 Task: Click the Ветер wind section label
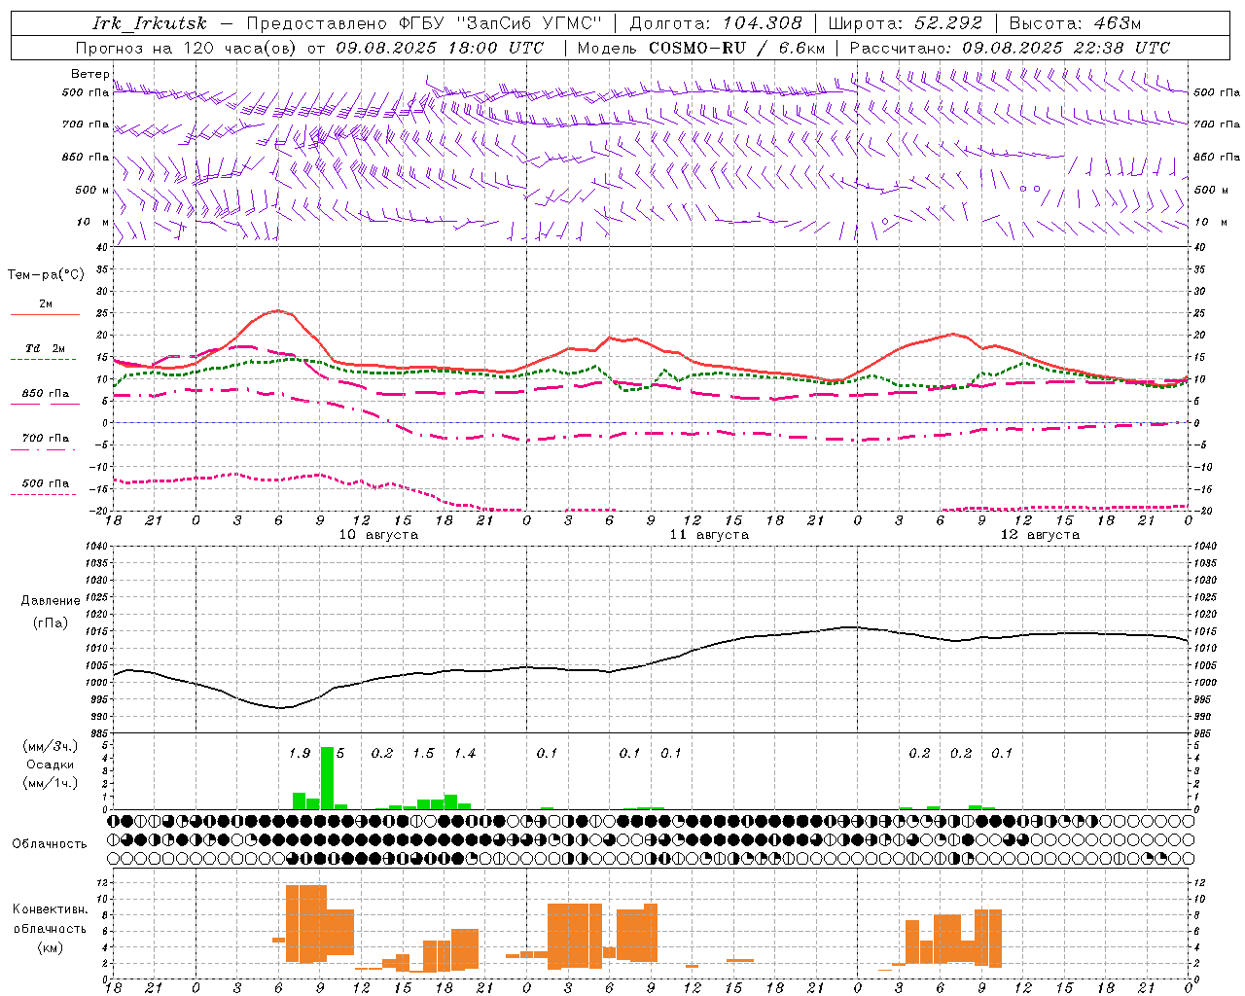(x=89, y=74)
